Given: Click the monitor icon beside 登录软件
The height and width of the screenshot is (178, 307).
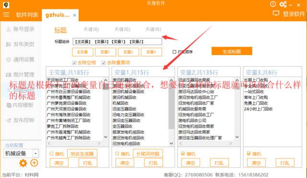Looking at the screenshot, I should click(276, 13).
